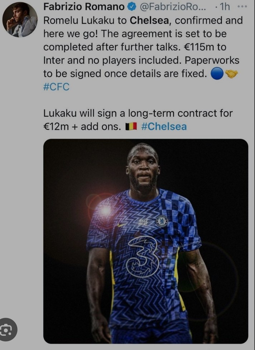Open the #Chelsea hashtag
The height and width of the screenshot is (350, 255).
click(x=164, y=126)
